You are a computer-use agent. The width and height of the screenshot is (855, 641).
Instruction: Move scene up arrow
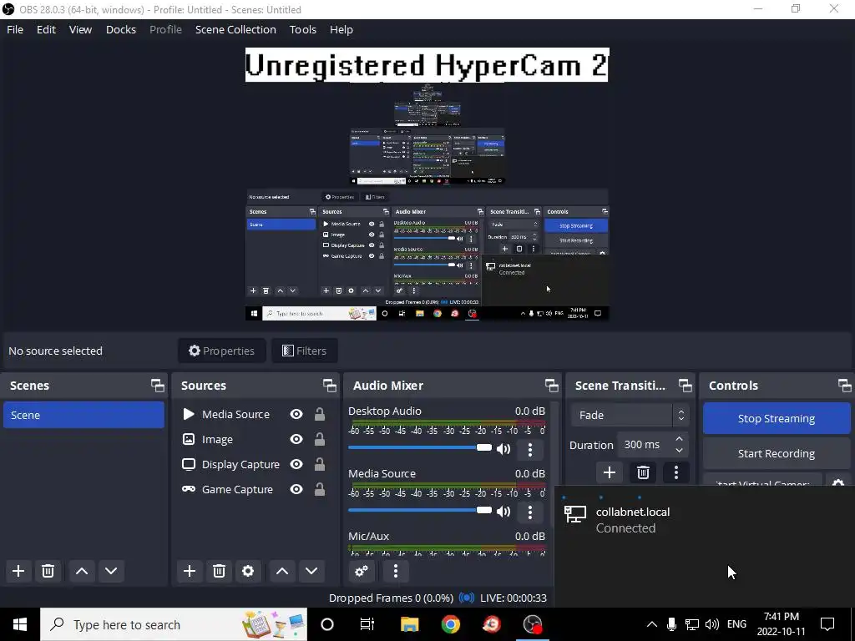pos(82,571)
